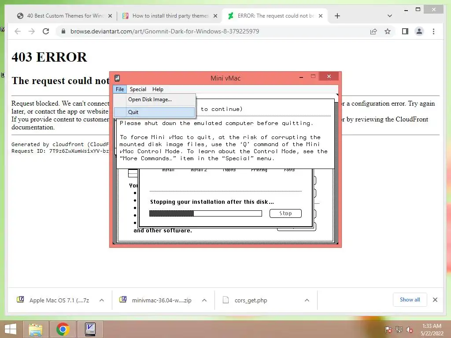Expand cors_get.php download options
Screen dimensions: 451x338
coord(307,300)
